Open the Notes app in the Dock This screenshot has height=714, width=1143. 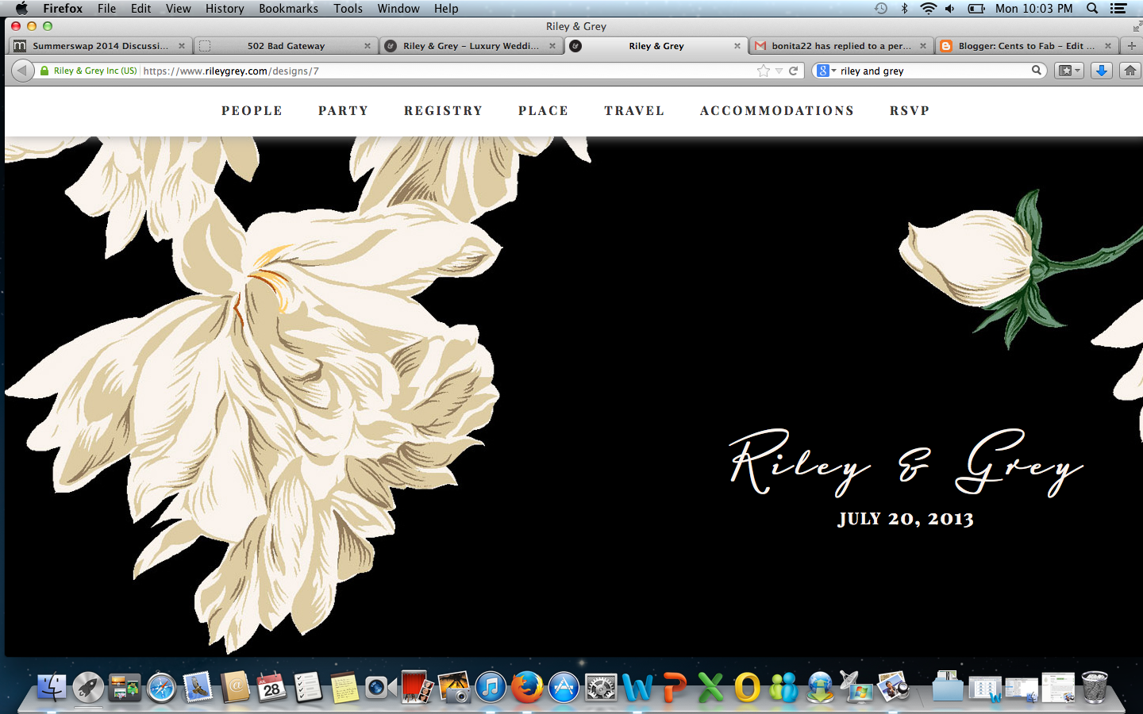(344, 687)
